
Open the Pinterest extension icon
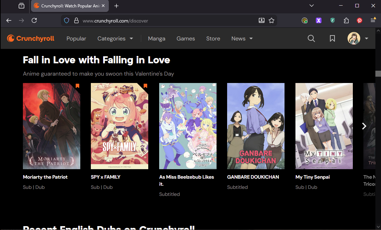[360, 21]
